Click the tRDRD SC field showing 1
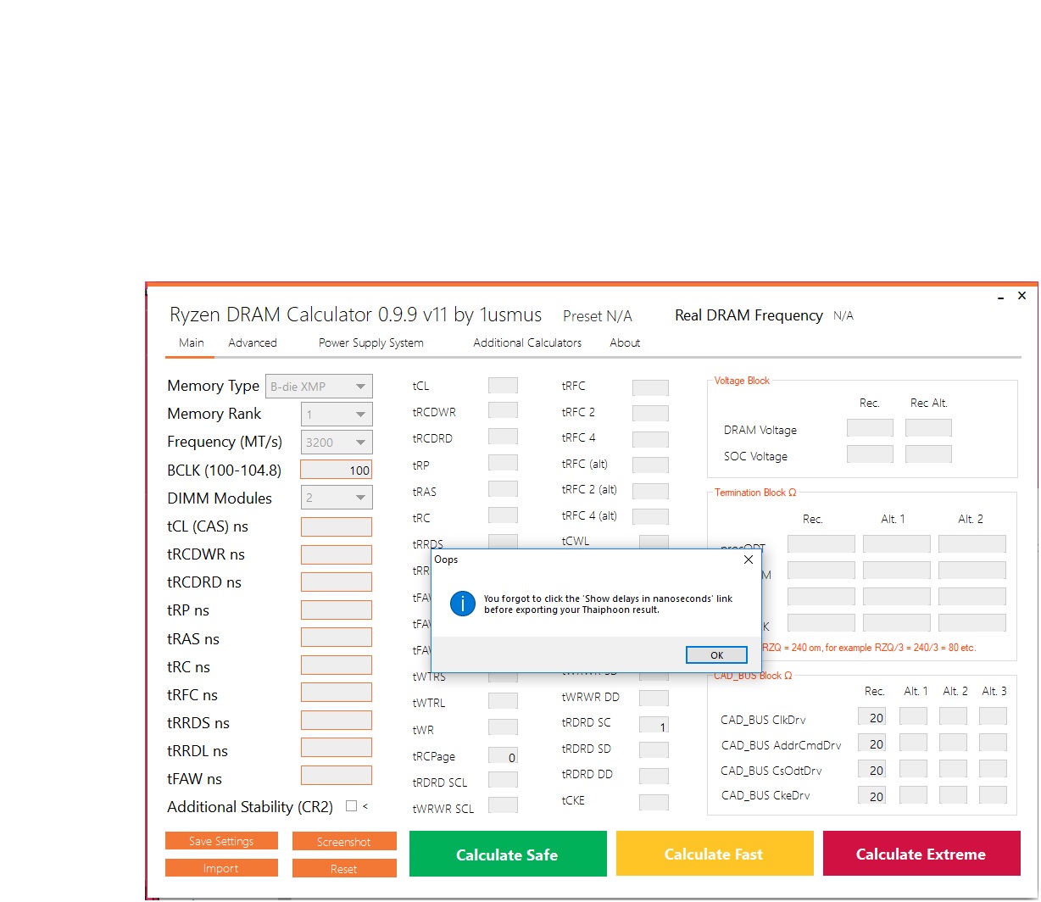The height and width of the screenshot is (902, 1041). pyautogui.click(x=654, y=725)
